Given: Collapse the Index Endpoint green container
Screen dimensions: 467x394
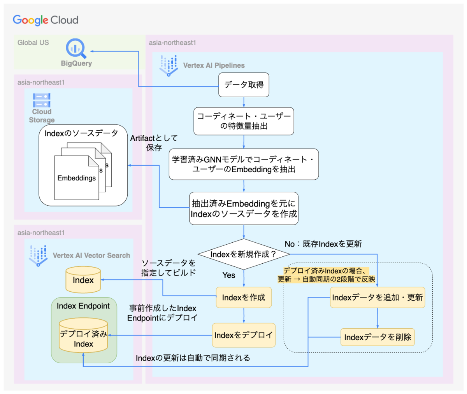Looking at the screenshot, I should click(x=84, y=306).
